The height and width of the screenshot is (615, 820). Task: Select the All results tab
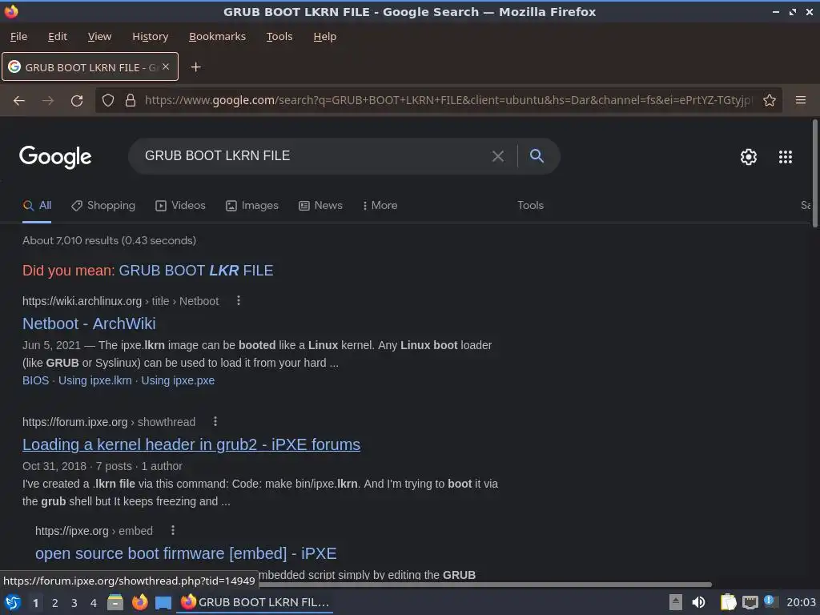tap(37, 206)
